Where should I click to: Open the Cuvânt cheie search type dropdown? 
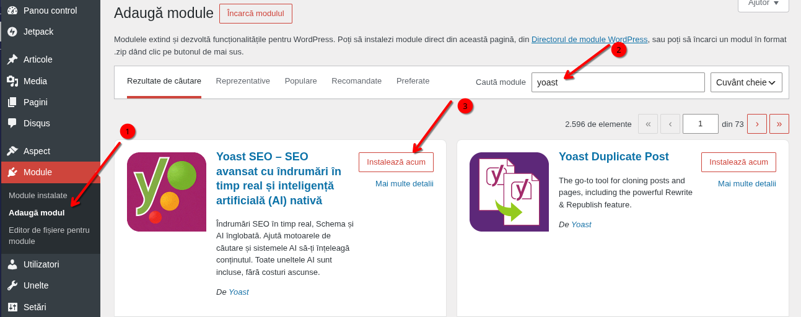click(746, 82)
